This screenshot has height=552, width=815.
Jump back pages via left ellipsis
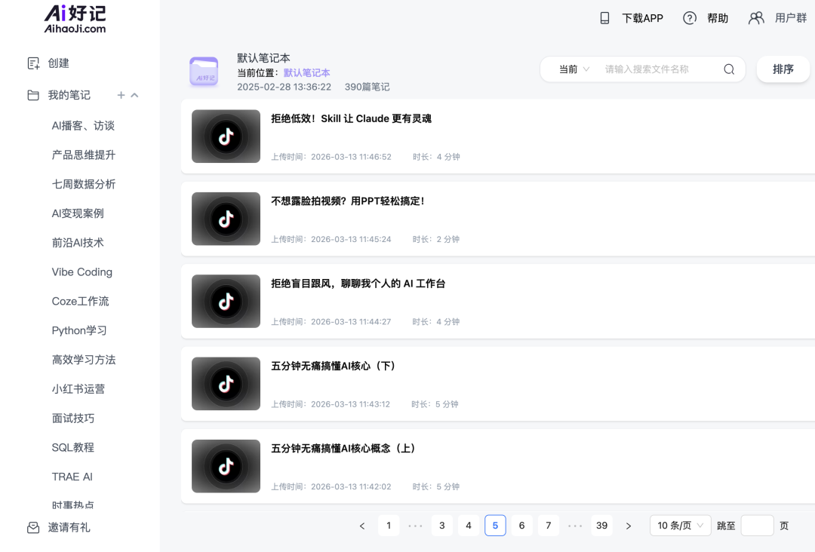pyautogui.click(x=415, y=526)
